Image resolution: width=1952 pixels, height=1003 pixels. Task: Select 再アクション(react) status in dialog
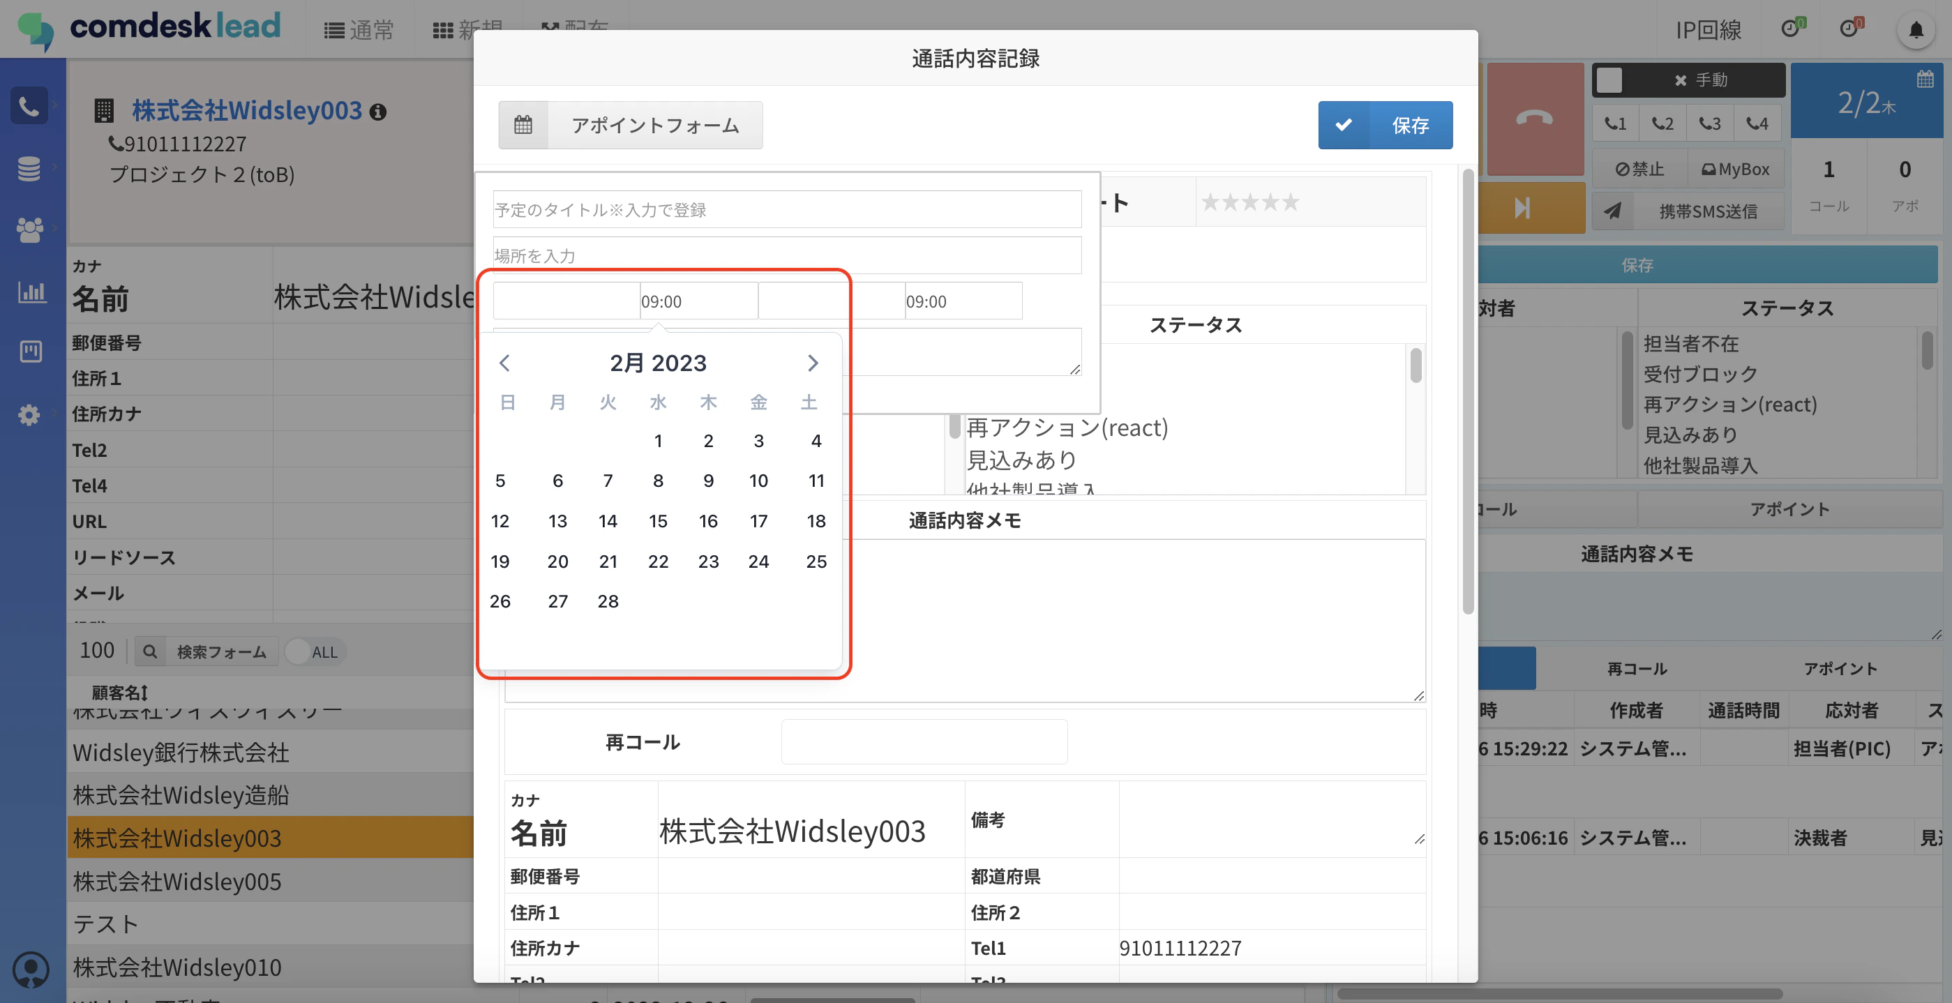1067,428
